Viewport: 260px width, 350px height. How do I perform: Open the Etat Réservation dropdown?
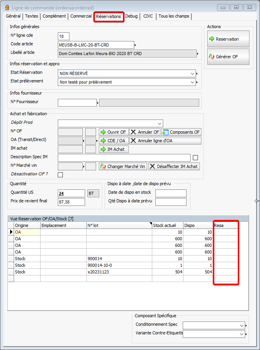[192, 73]
